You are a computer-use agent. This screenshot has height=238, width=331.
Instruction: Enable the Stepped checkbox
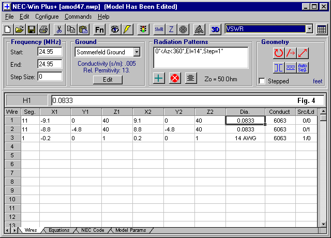pyautogui.click(x=262, y=81)
